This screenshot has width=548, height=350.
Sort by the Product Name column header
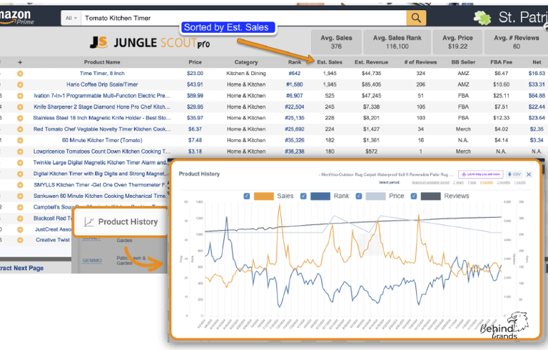pos(102,62)
